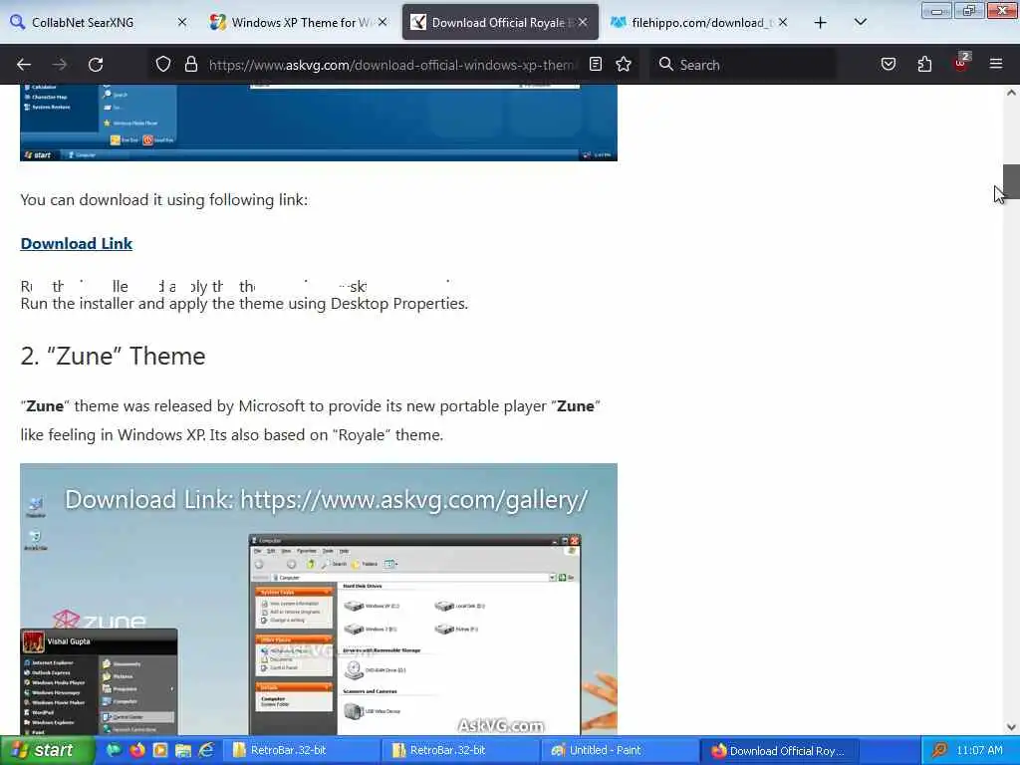Viewport: 1020px width, 765px height.
Task: Click the forward navigation arrow
Action: (x=60, y=65)
